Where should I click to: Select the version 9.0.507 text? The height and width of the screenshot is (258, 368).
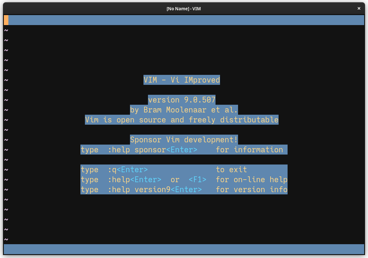point(182,100)
